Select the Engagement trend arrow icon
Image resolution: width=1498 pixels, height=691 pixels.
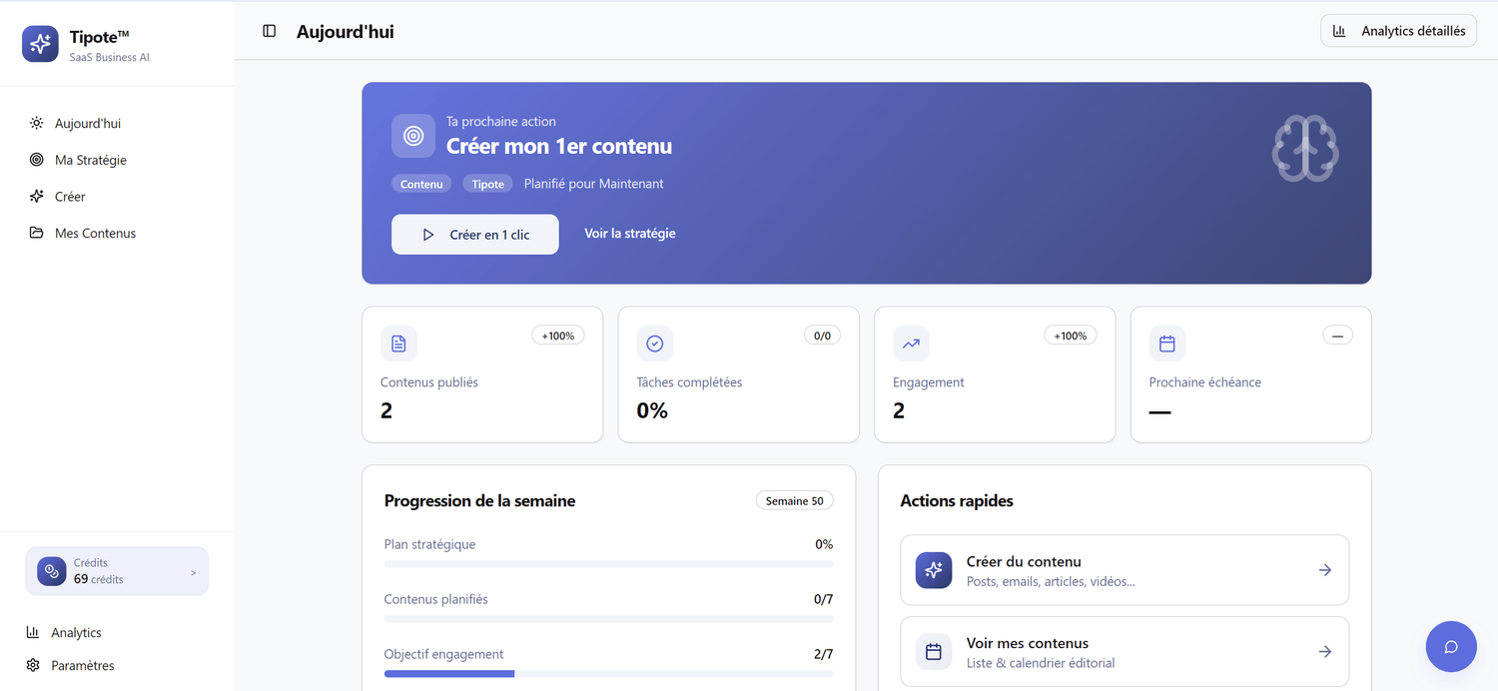pos(911,343)
